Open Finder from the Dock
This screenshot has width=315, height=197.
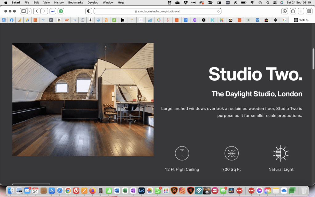tap(11, 190)
